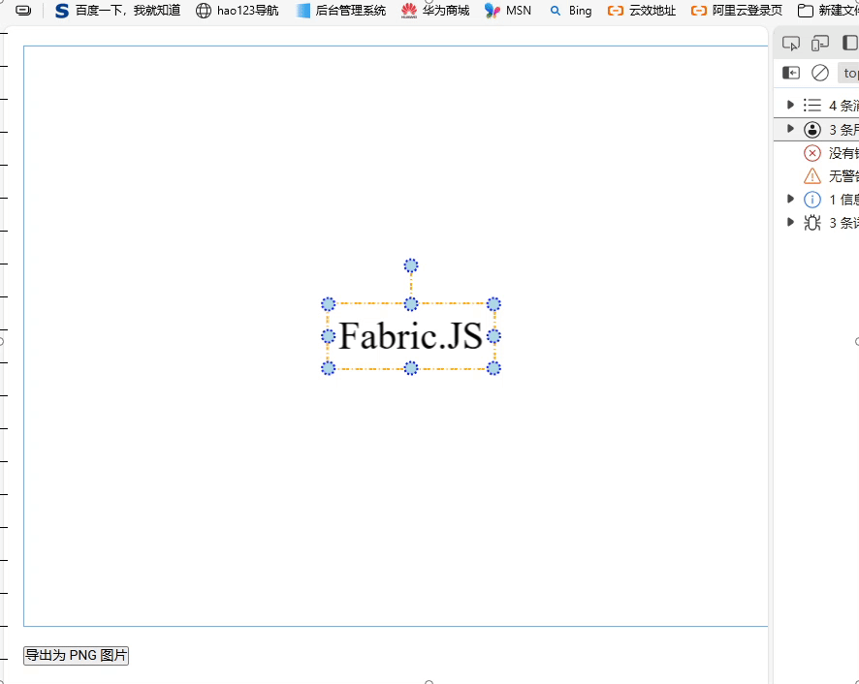Toggle the 没有错误 error filter
Image resolution: width=859 pixels, height=684 pixels.
click(x=812, y=152)
